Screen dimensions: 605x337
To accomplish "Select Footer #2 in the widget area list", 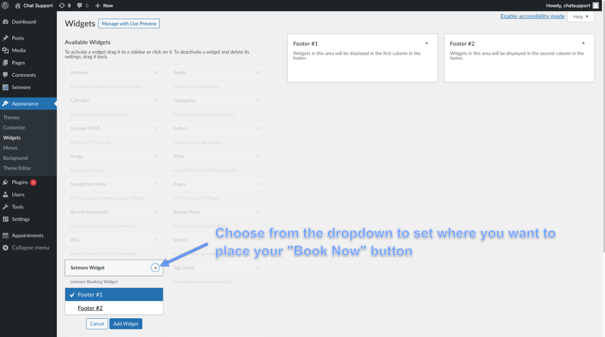I will (x=114, y=308).
